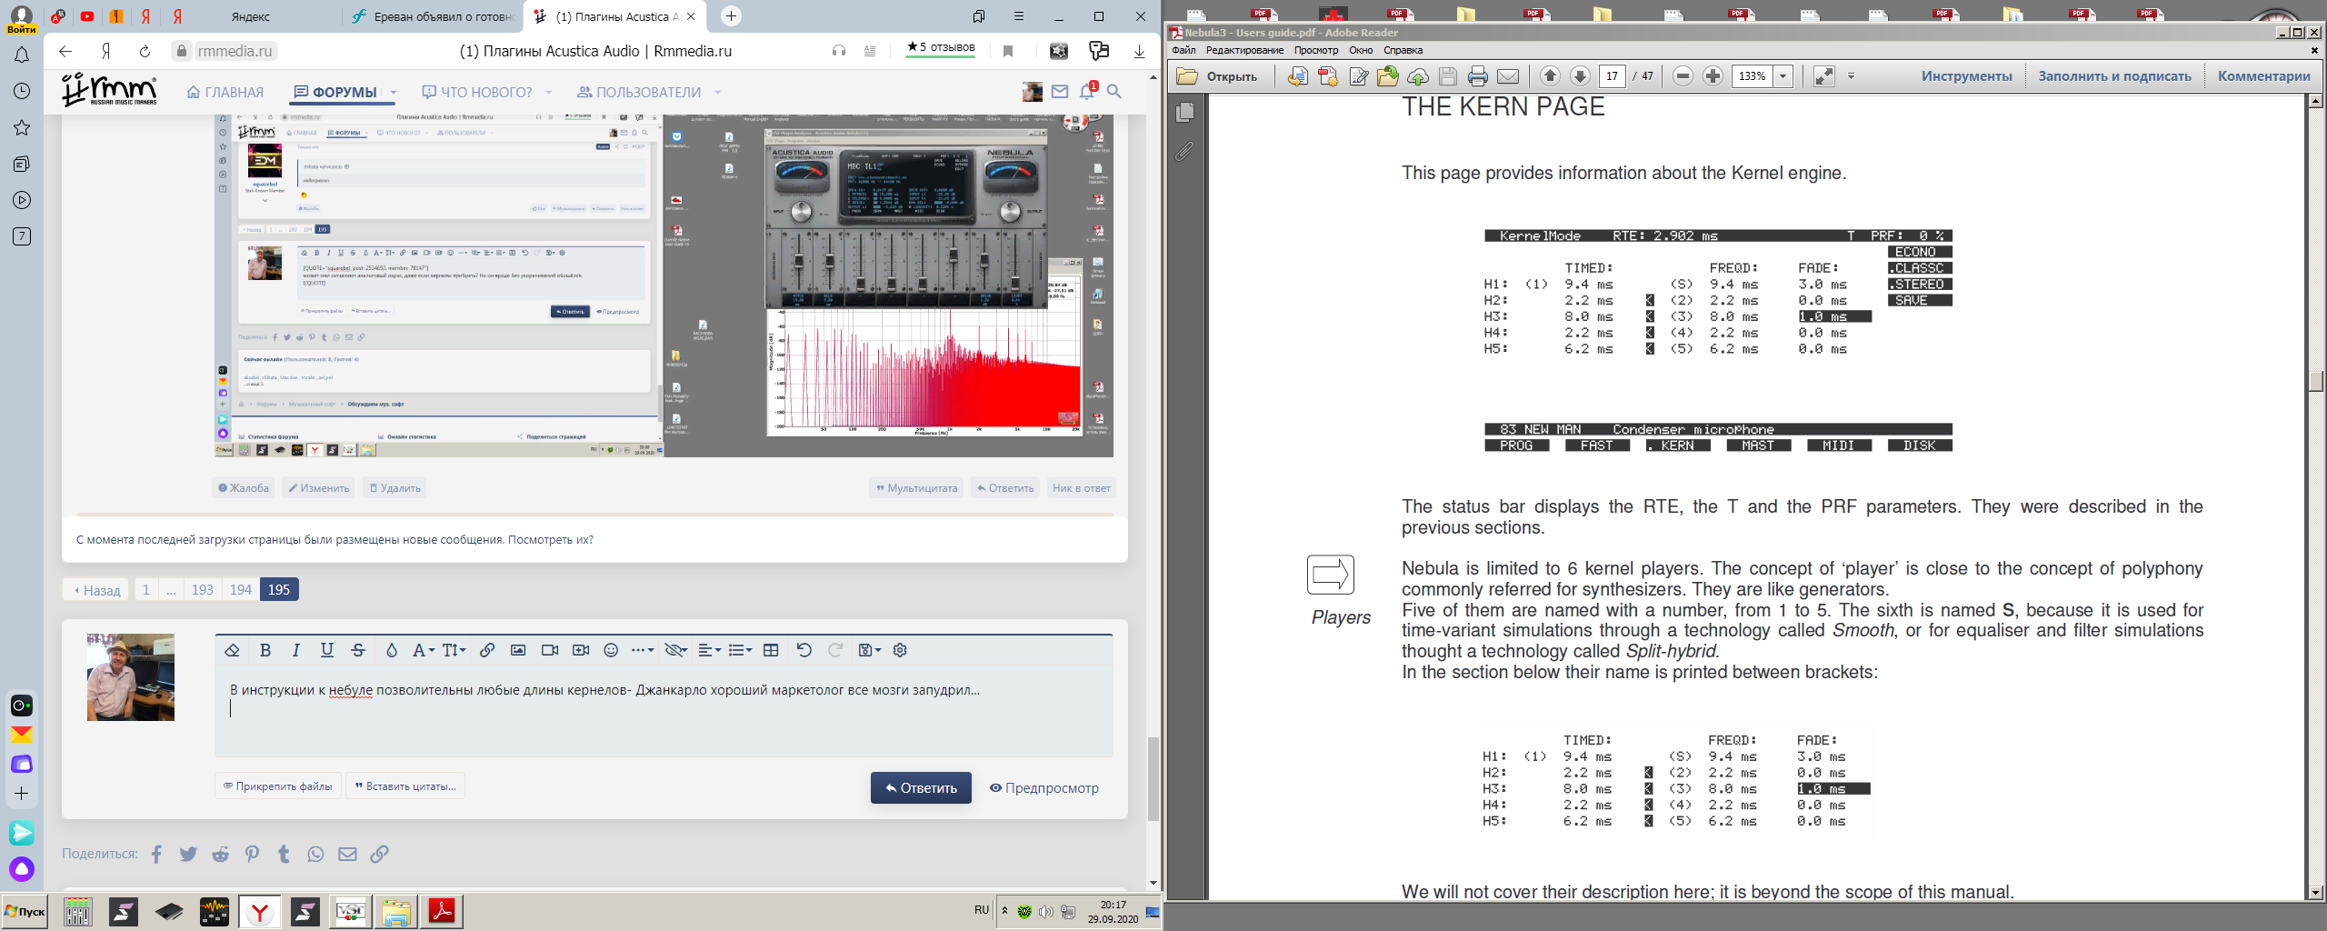Image resolution: width=2327 pixels, height=931 pixels.
Task: Click the eraser remove-formatting icon in editor
Action: click(232, 650)
